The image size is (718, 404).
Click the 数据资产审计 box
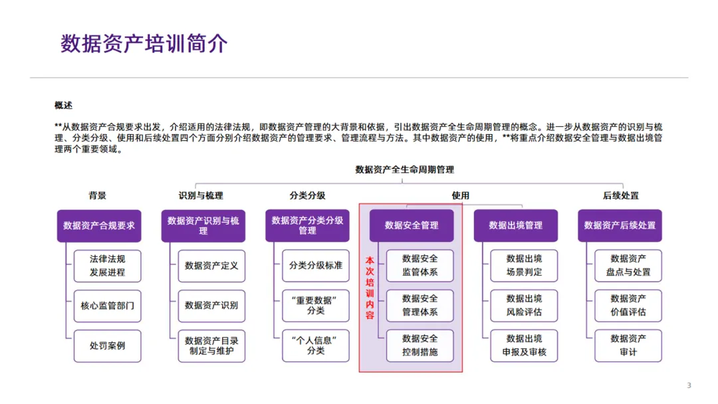coord(628,346)
